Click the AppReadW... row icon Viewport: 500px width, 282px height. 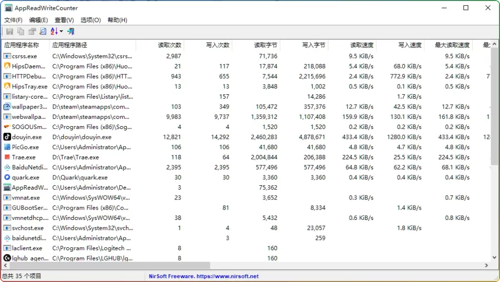(7, 188)
